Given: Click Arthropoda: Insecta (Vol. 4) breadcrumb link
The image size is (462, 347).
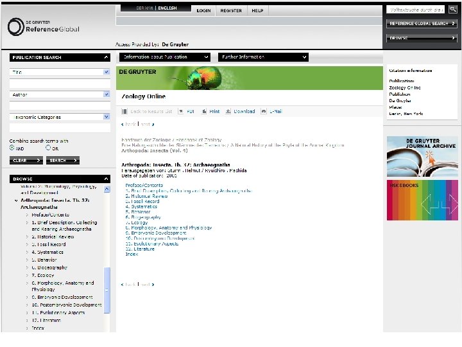Looking at the screenshot, I should [x=155, y=150].
